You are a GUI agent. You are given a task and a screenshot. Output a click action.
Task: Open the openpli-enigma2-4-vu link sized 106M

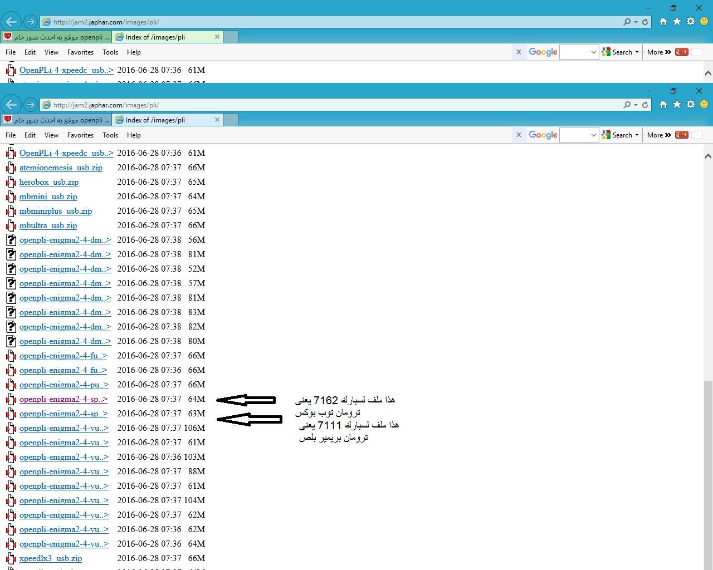pos(64,428)
